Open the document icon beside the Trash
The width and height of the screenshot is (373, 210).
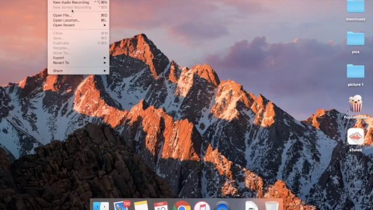251,206
